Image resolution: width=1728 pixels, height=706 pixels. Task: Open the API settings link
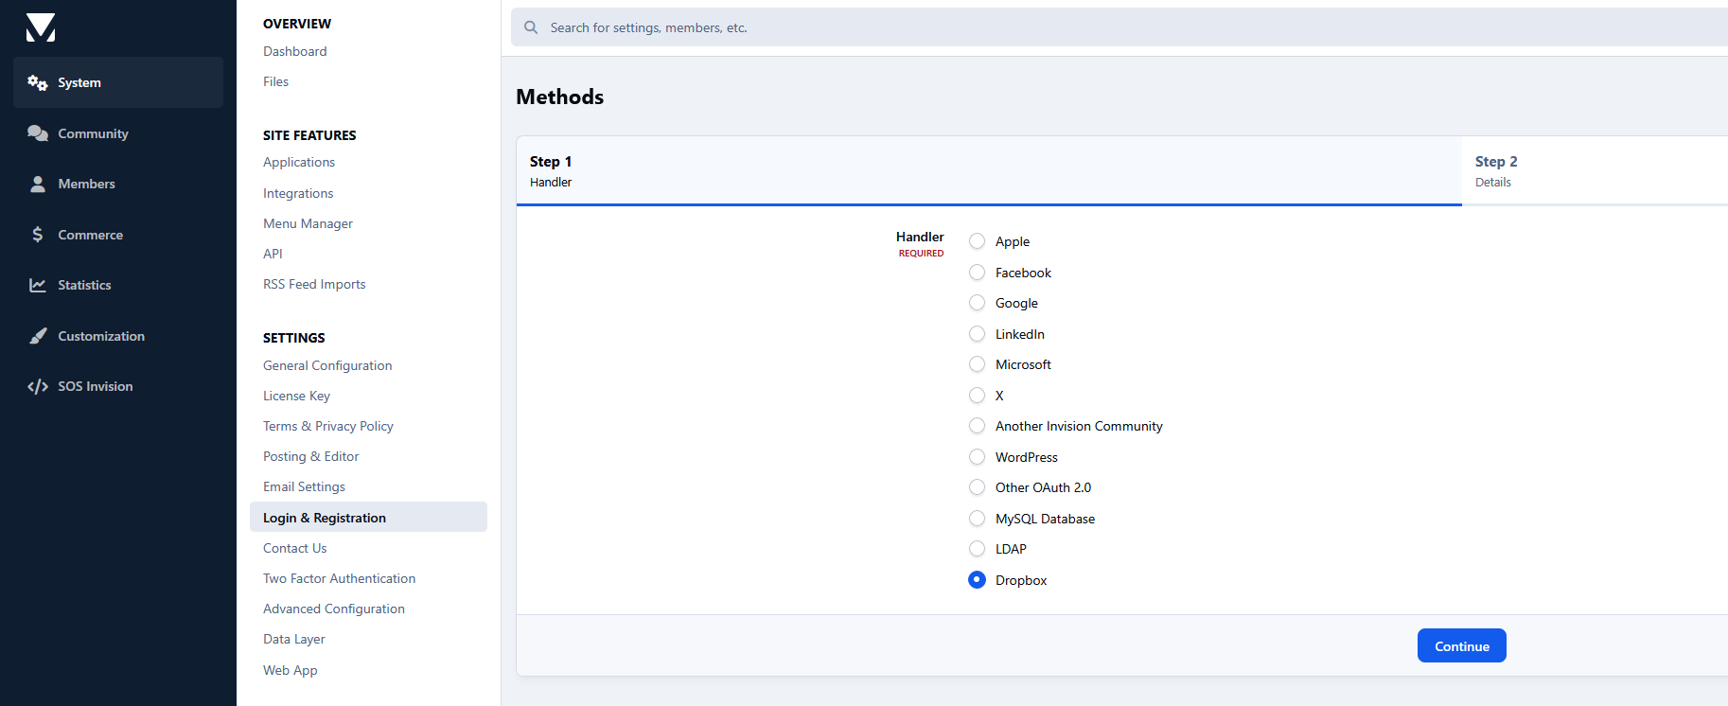(273, 254)
